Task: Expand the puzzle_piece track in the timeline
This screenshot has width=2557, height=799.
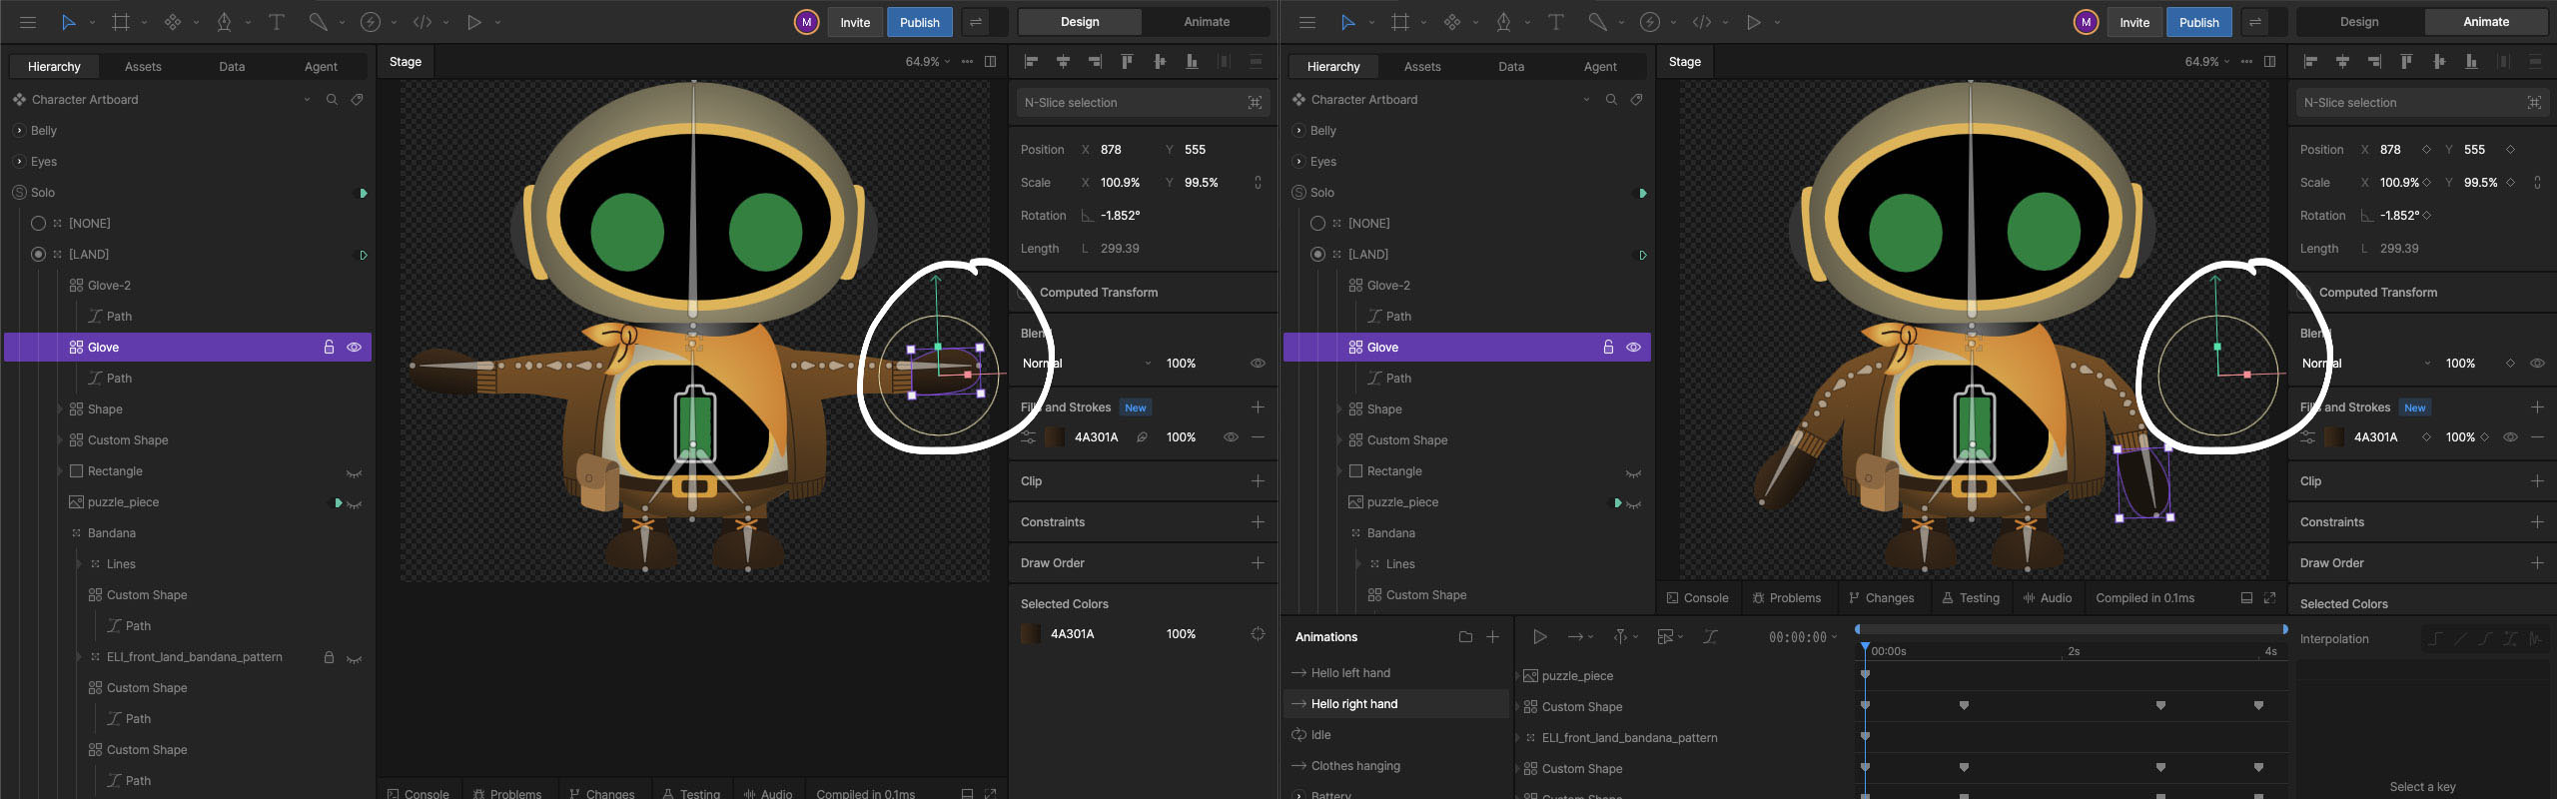Action: coord(1518,676)
